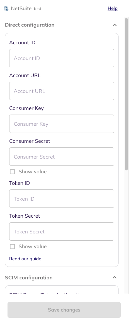Image resolution: width=129 pixels, height=326 pixels.
Task: Click the Save changes button
Action: pos(64,310)
